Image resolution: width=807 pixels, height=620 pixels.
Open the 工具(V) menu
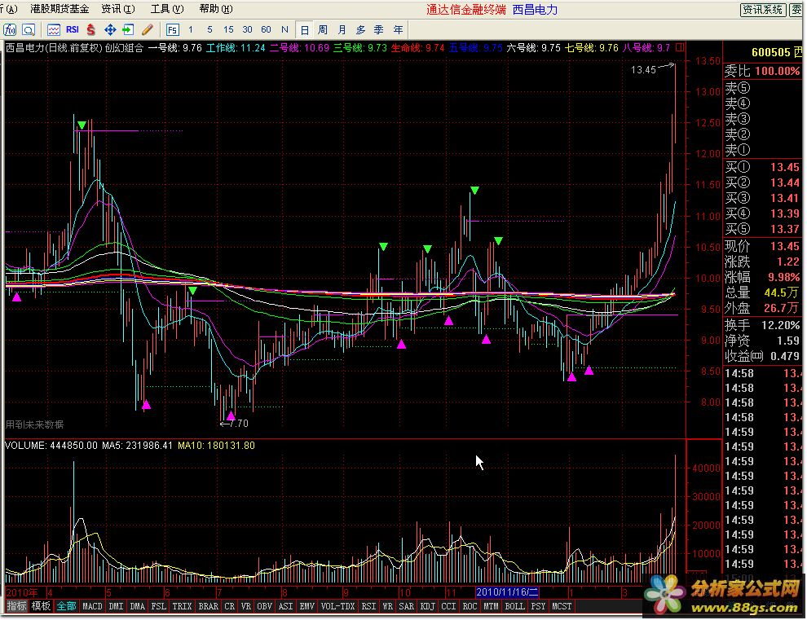[167, 9]
